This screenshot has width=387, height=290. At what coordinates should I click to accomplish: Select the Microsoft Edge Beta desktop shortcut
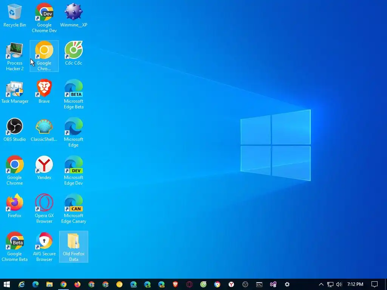click(x=74, y=94)
